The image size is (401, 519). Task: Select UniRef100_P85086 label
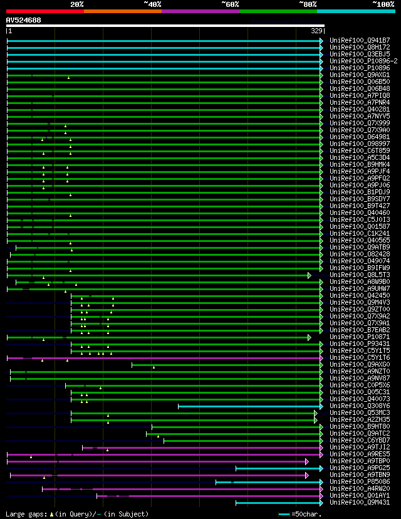pos(360,481)
